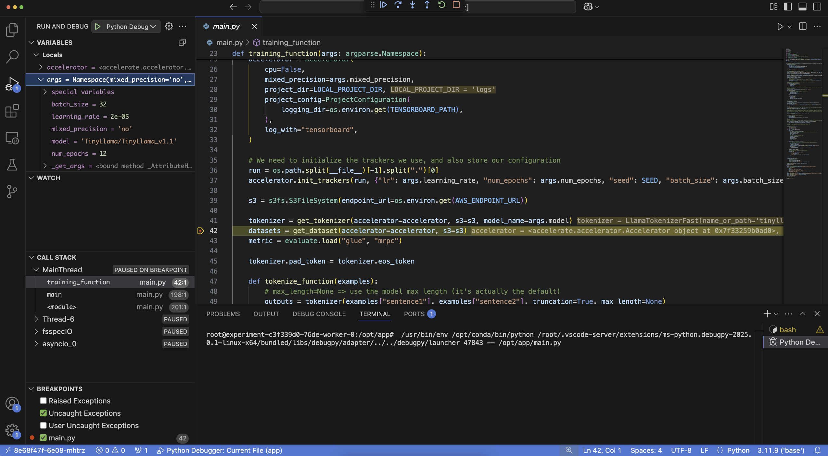Open the Search view in activity bar
828x456 pixels.
tap(12, 56)
